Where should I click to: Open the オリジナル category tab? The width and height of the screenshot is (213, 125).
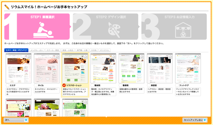(105, 50)
